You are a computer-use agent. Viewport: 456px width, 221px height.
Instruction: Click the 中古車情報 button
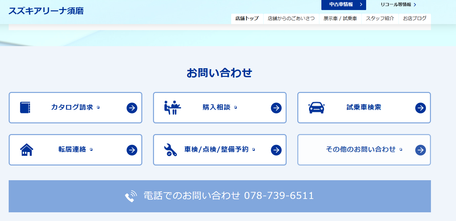tap(344, 5)
